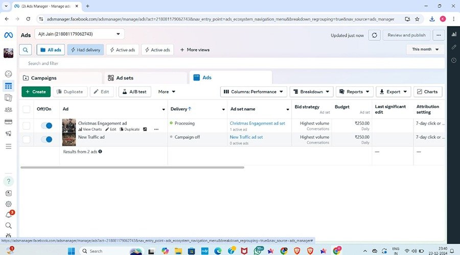Check the select-all checkbox in table header

coord(27,109)
